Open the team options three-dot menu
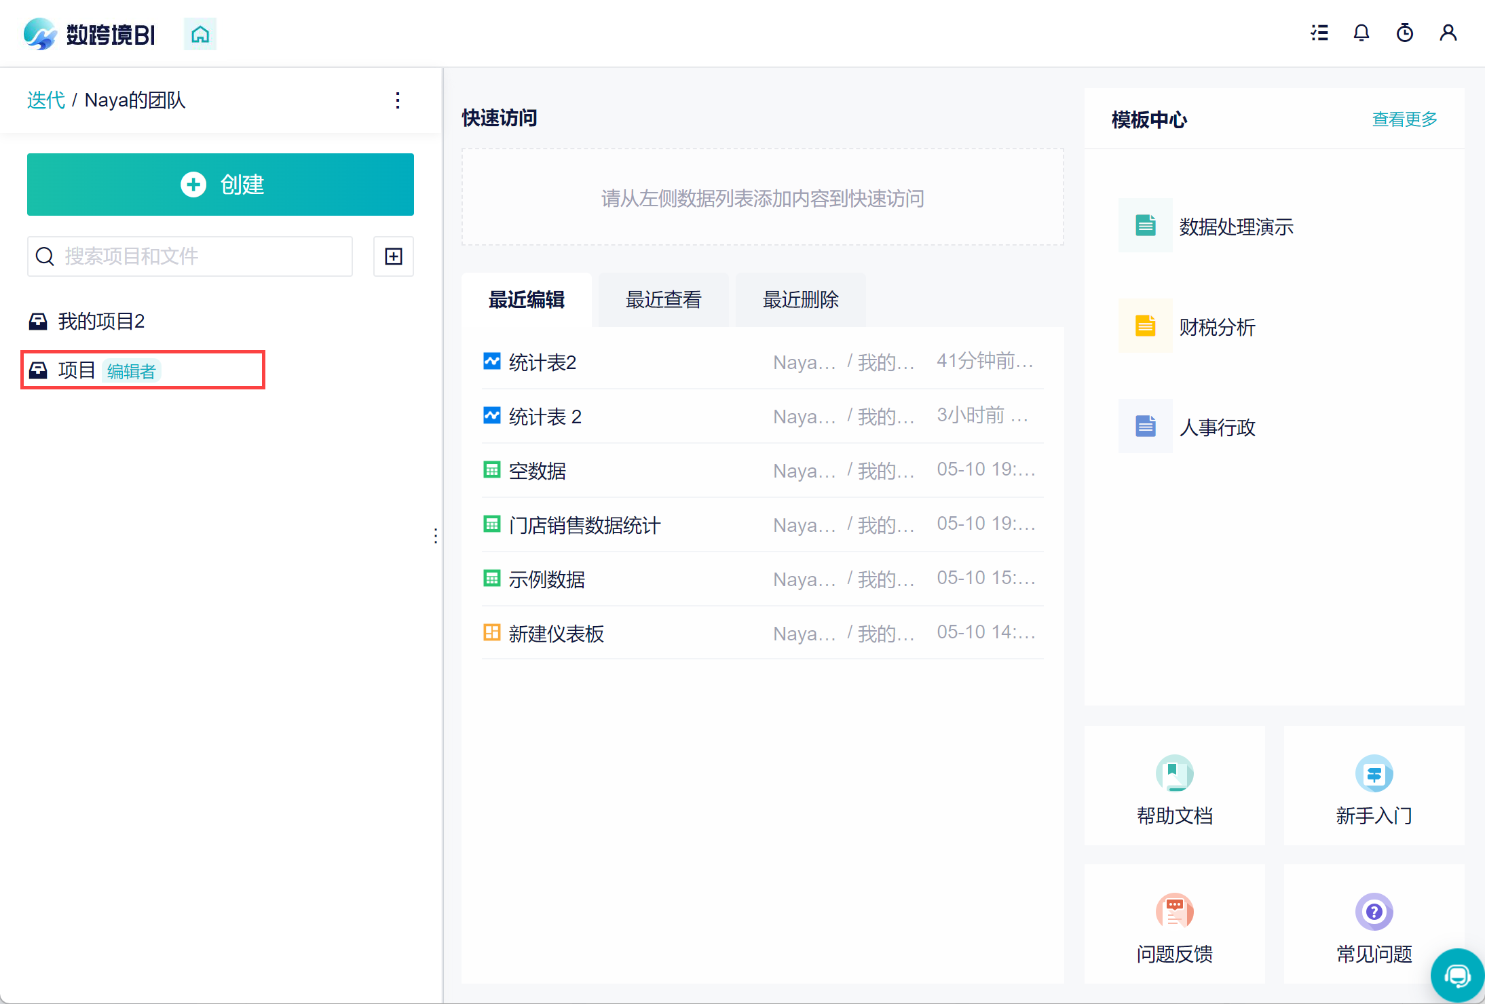1485x1004 pixels. point(398,100)
